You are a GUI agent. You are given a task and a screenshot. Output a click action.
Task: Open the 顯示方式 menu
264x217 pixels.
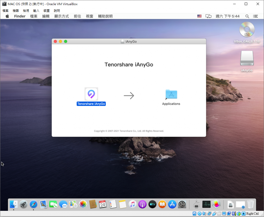click(62, 16)
